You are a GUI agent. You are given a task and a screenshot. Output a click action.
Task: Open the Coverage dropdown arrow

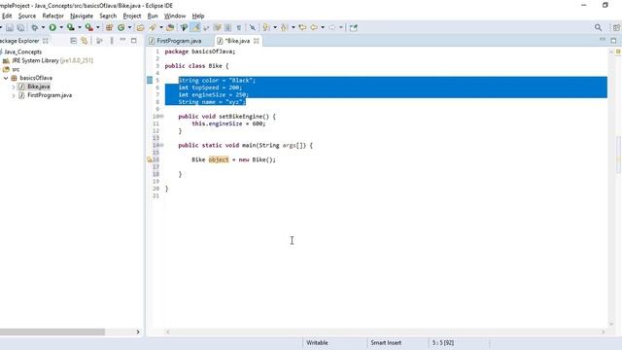point(80,27)
